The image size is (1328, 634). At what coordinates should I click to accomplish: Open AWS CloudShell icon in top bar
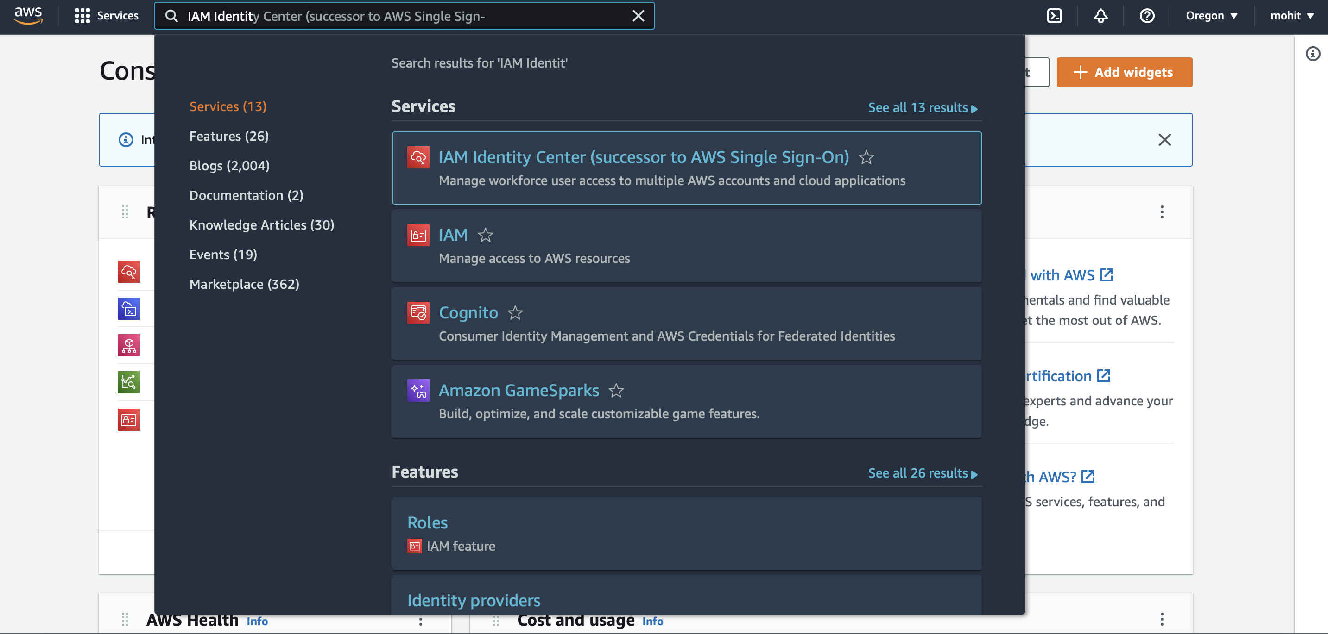pyautogui.click(x=1054, y=16)
